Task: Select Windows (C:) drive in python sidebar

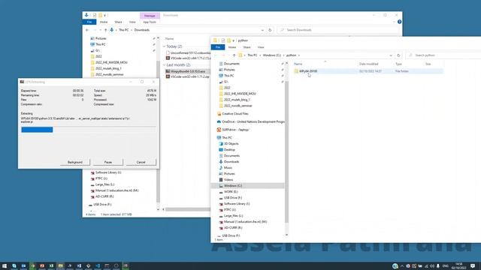Action: tap(232, 186)
